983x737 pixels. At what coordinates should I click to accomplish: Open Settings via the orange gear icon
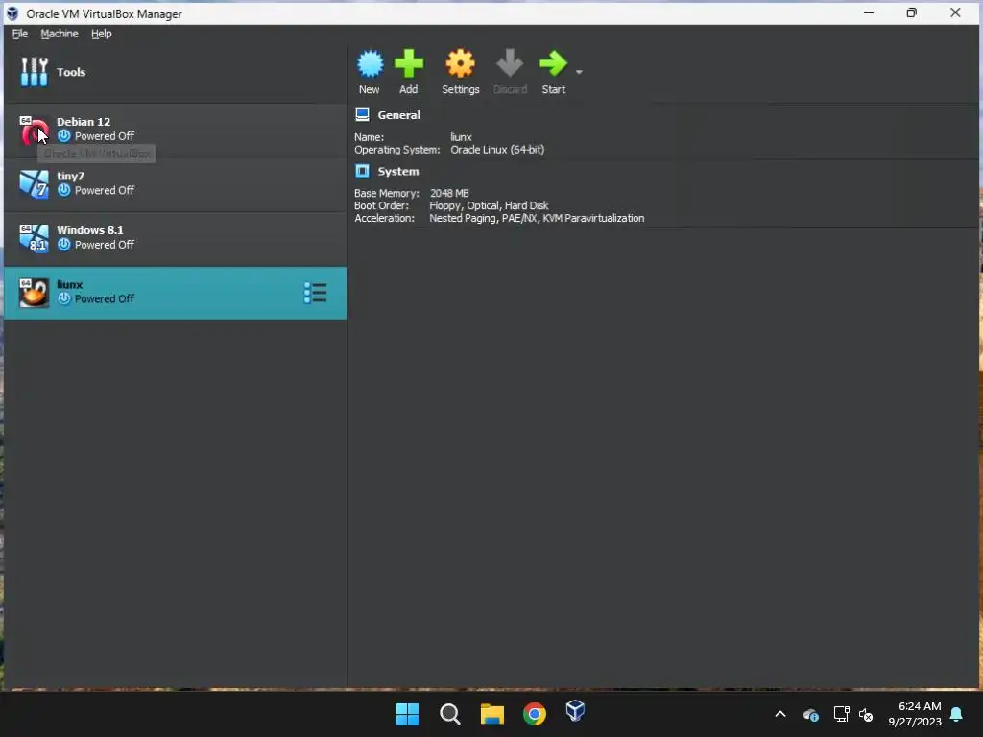(460, 63)
